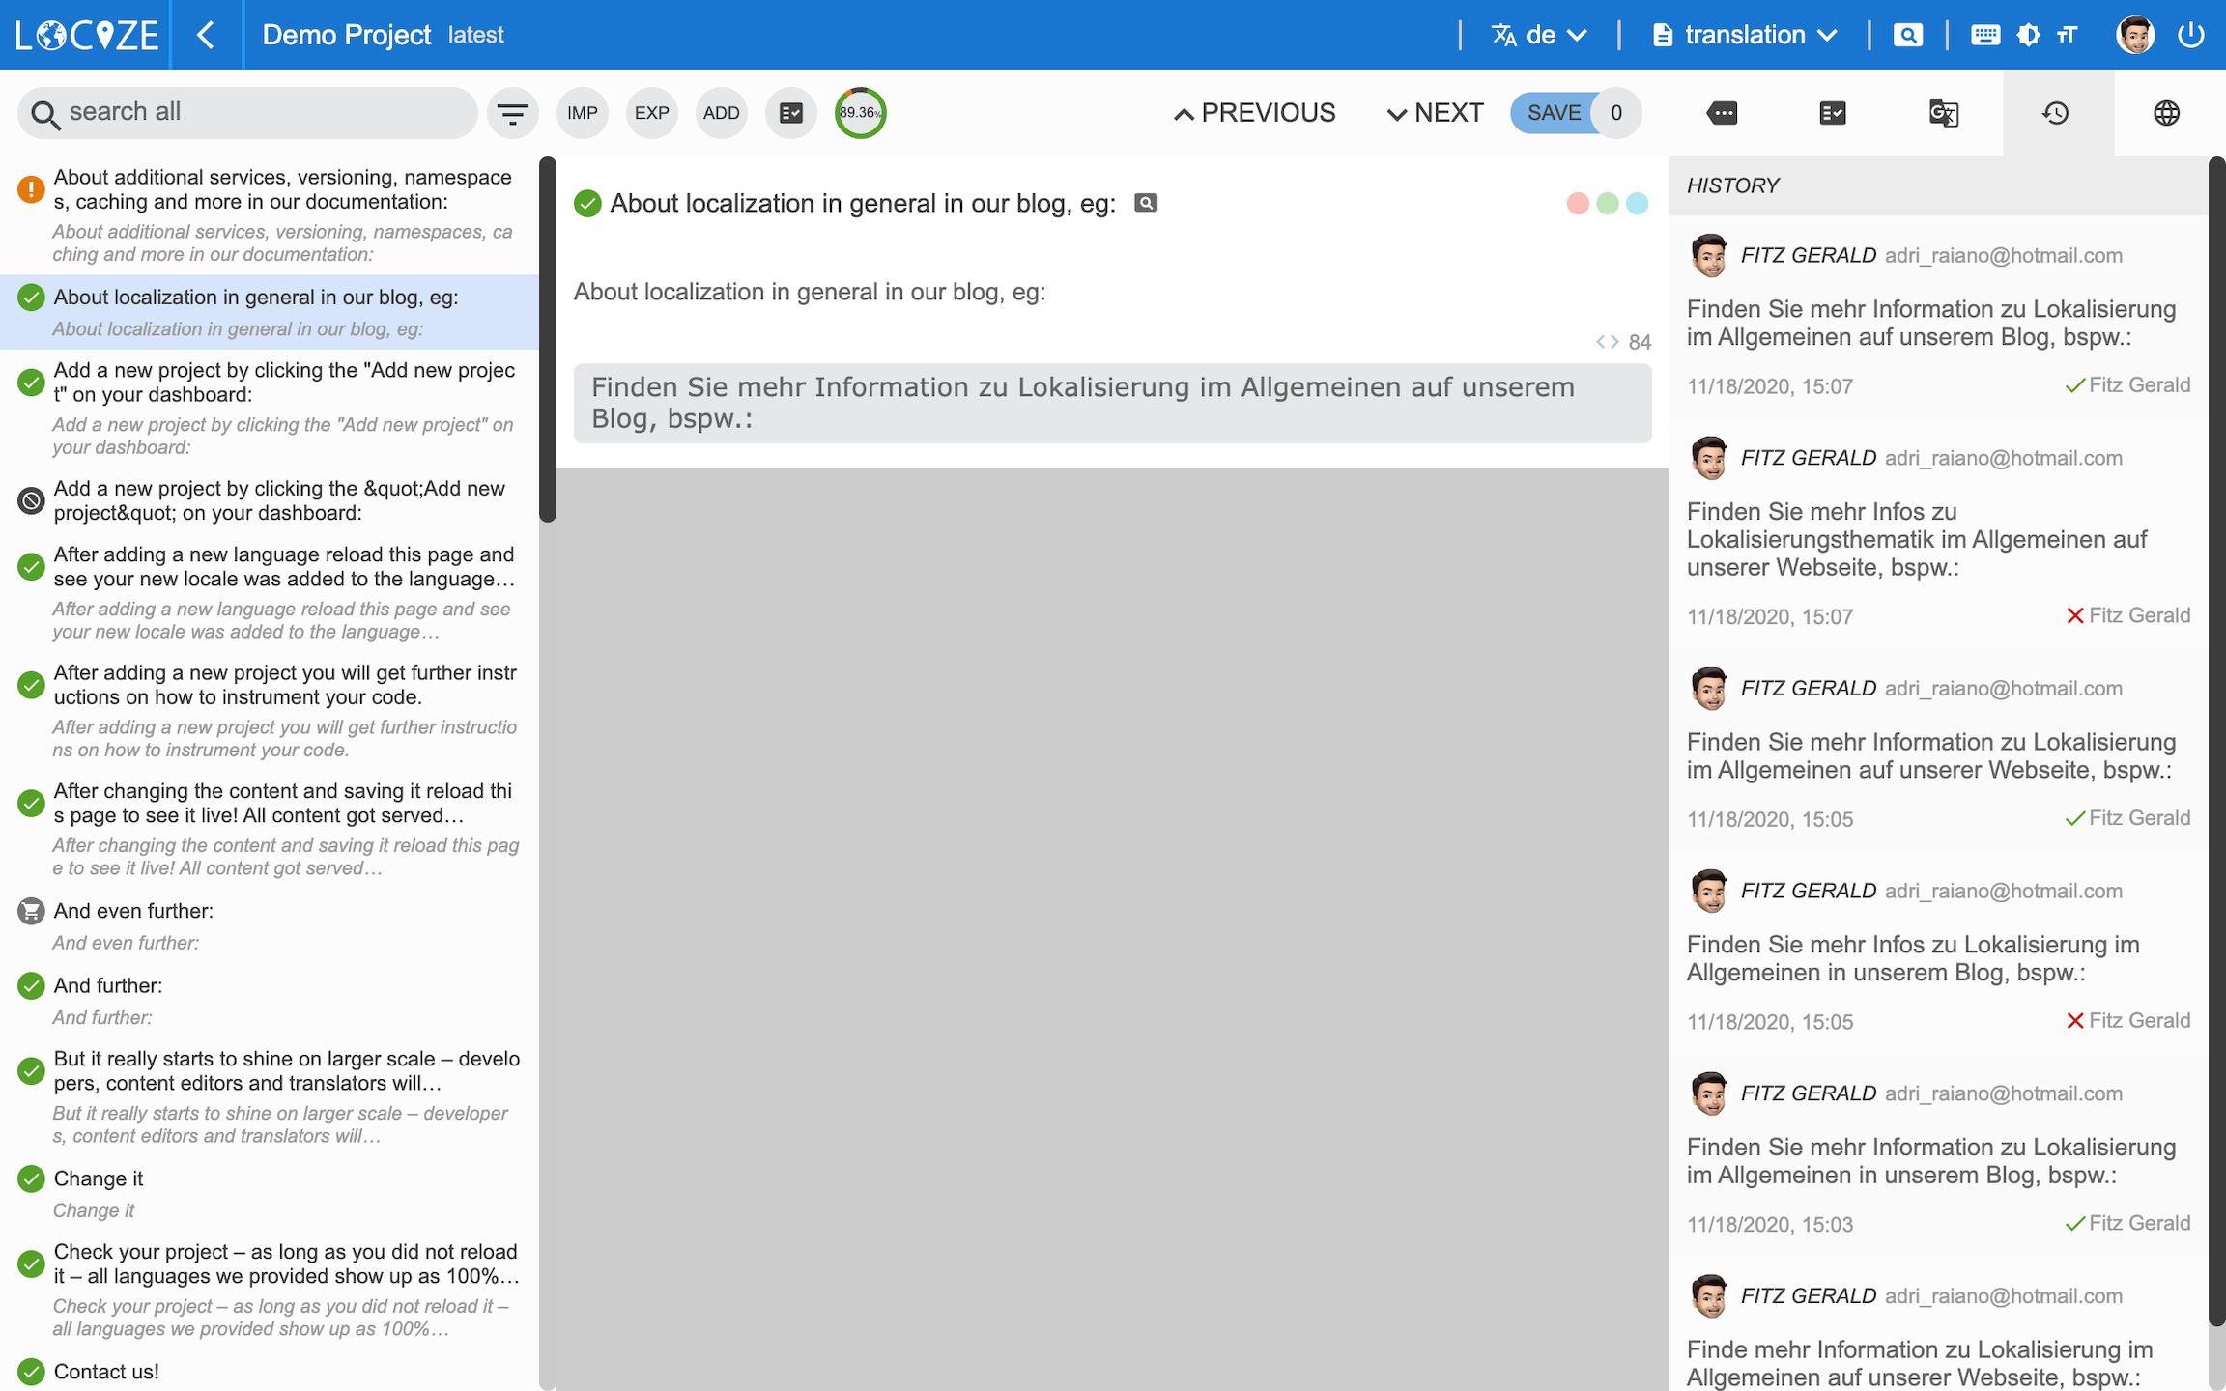Expand the 'translation' namespace dropdown
Viewport: 2226px width, 1391px height.
click(x=1744, y=36)
